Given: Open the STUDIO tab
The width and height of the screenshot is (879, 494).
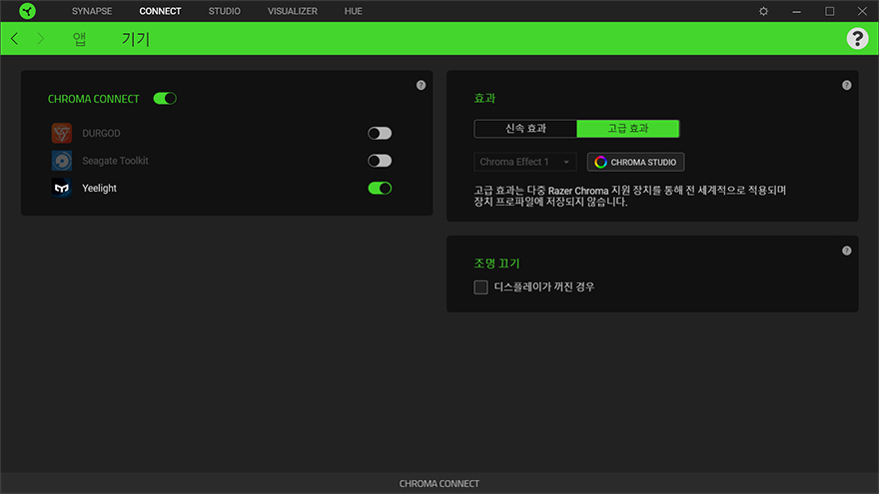Looking at the screenshot, I should point(224,11).
